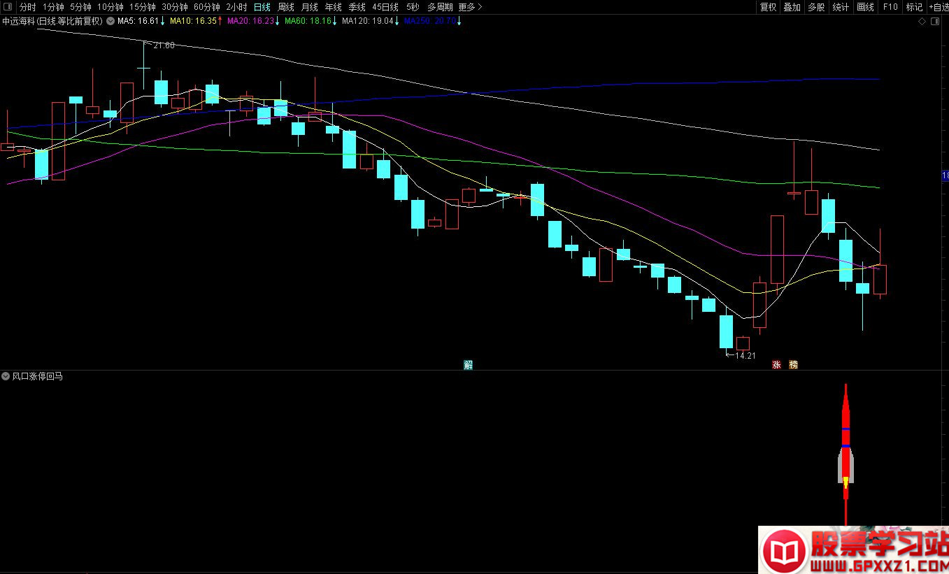The height and width of the screenshot is (574, 949).
Task: Click the MA60: 18.16 indicator label
Action: coord(311,21)
